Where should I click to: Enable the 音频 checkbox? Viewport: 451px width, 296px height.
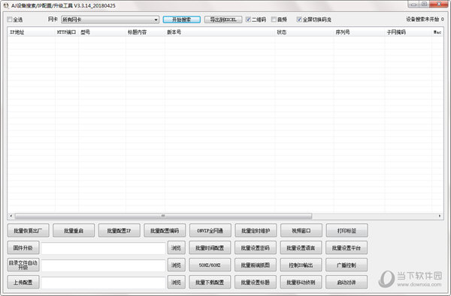274,19
